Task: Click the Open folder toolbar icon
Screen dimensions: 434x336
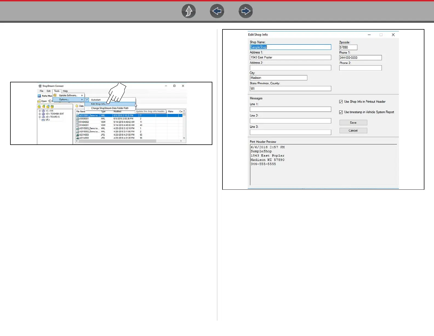Action: (39, 101)
